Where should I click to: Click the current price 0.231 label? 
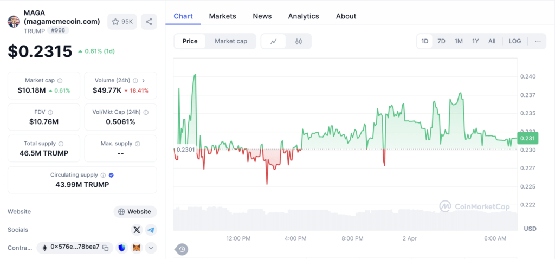click(x=527, y=138)
